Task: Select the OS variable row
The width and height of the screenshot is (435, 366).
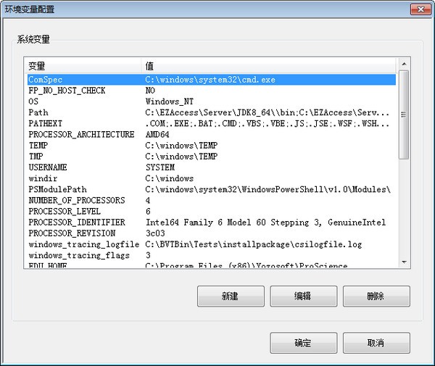Action: pos(212,101)
